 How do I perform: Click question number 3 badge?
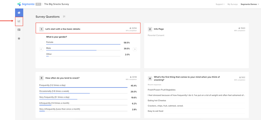coord(42,78)
